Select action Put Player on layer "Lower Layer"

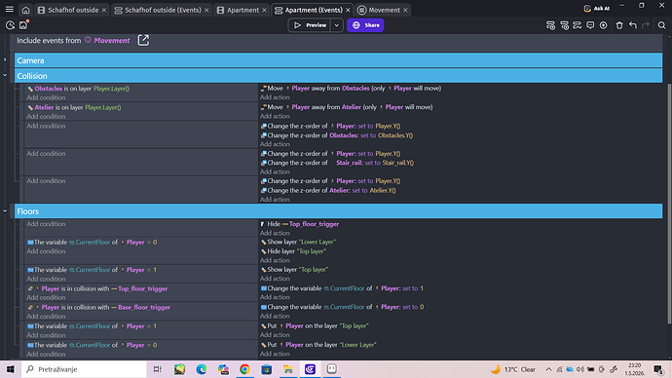click(318, 345)
